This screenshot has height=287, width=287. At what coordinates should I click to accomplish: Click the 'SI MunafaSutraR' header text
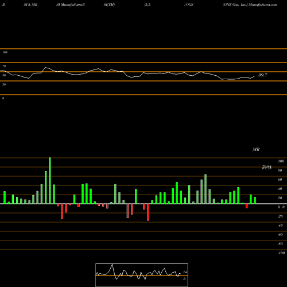pyautogui.click(x=71, y=5)
